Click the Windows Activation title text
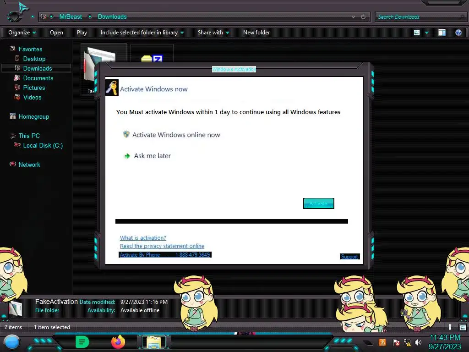The image size is (469, 352). tap(234, 69)
